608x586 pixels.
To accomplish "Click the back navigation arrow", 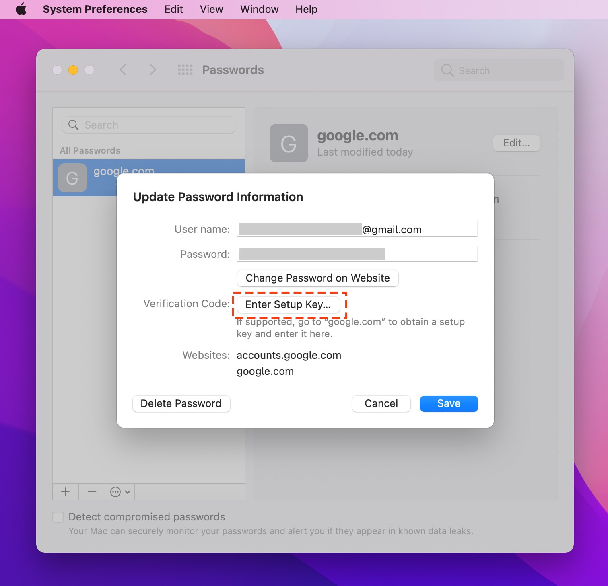I will (123, 70).
